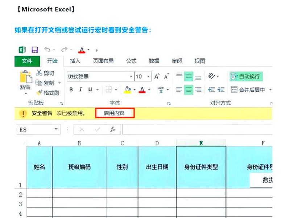Expand the underline style arrow

[x=97, y=90]
